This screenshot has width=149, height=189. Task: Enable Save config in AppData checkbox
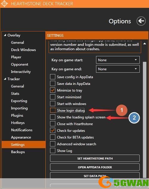pyautogui.click(x=53, y=77)
